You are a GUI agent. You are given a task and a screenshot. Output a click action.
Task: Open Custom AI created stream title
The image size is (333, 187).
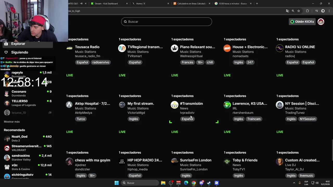[302, 160]
